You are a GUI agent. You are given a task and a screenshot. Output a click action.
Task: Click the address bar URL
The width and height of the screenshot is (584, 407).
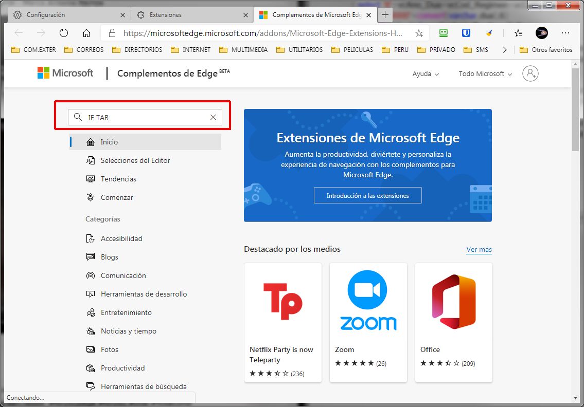262,33
